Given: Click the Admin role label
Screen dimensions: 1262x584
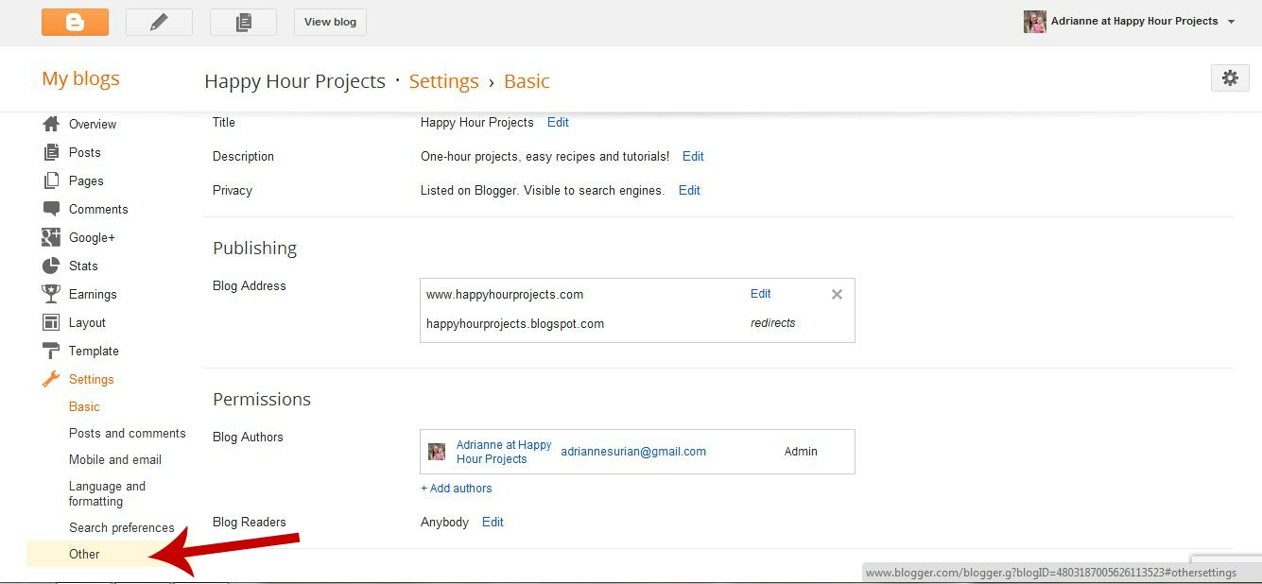Looking at the screenshot, I should (801, 452).
